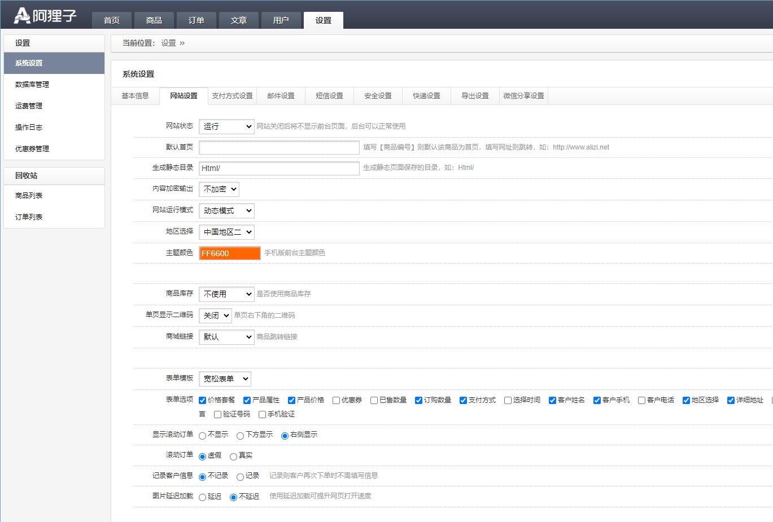Expand the 商品库存 dropdown
This screenshot has height=522, width=773.
tap(226, 294)
